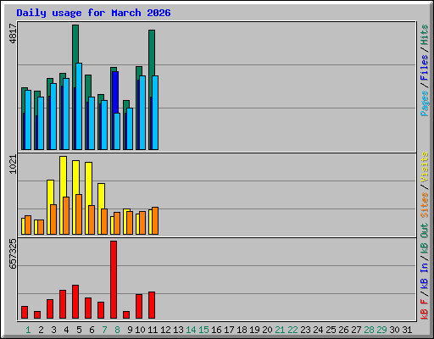The image size is (434, 339).
Task: Select day 6 on the x-axis
Action: 92,330
